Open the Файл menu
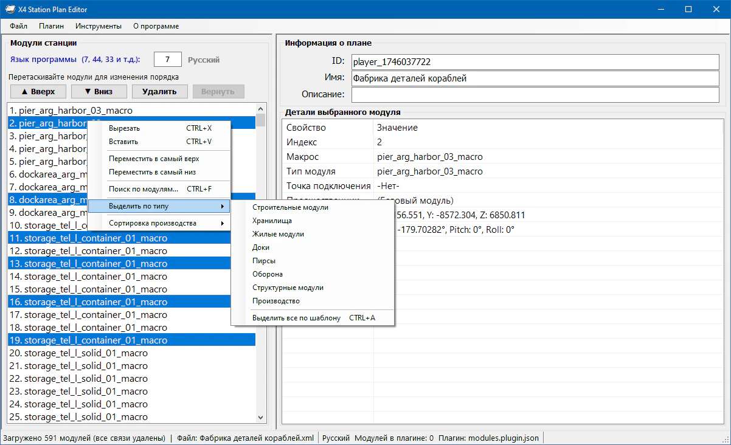This screenshot has height=445, width=731. tap(19, 26)
